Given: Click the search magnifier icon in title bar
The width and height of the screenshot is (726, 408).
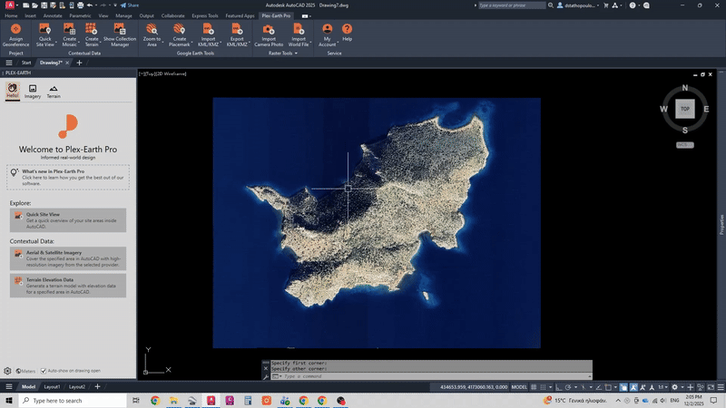Looking at the screenshot, I should tap(551, 5).
